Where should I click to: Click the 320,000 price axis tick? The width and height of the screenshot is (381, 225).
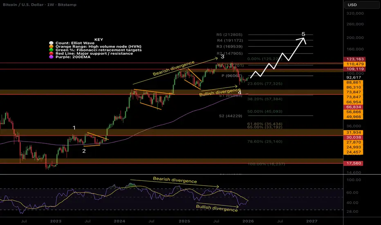(x=355, y=13)
